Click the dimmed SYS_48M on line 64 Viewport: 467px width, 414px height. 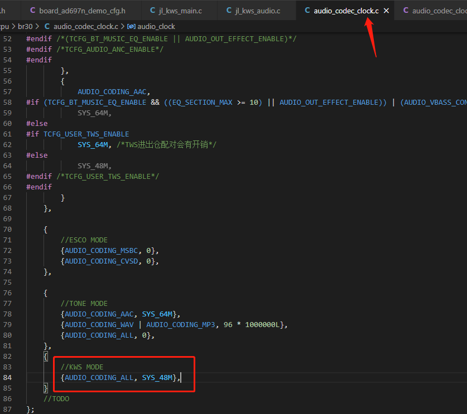point(93,166)
